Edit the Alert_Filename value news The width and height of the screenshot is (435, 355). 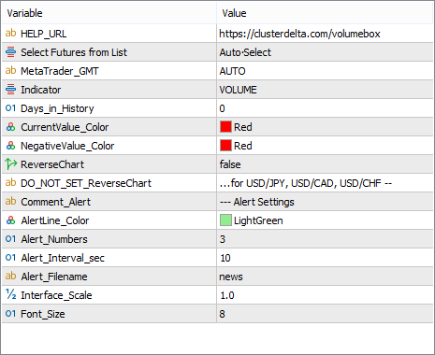[x=325, y=277]
